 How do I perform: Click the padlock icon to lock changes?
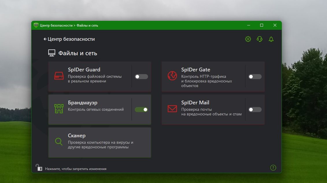[39, 167]
